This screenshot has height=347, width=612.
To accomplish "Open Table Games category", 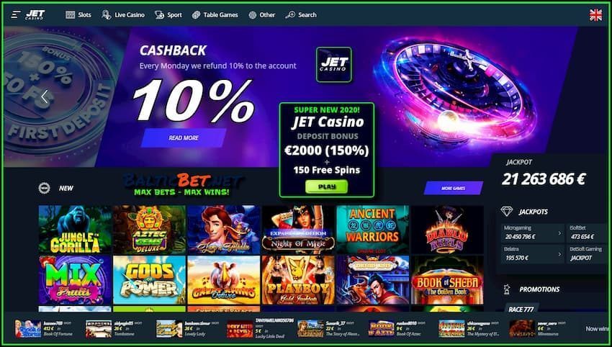I will pos(215,15).
